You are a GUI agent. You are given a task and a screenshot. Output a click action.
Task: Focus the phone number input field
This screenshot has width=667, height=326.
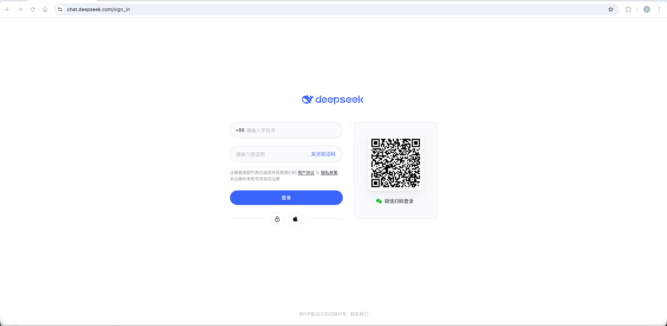pyautogui.click(x=292, y=130)
